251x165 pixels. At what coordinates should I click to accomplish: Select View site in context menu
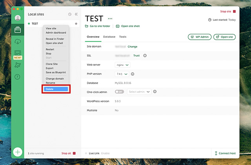[51, 28]
